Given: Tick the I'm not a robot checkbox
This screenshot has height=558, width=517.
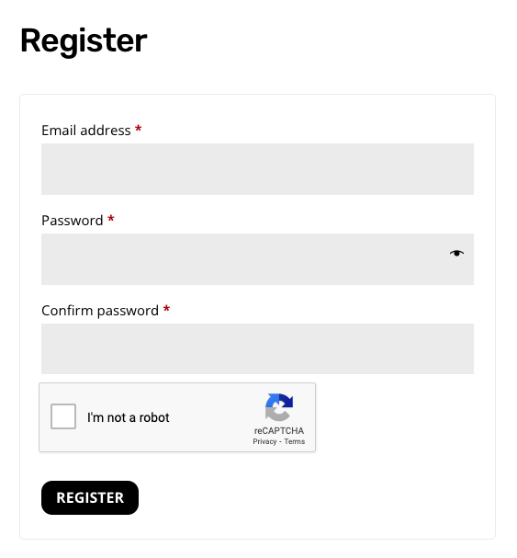Looking at the screenshot, I should coord(63,416).
